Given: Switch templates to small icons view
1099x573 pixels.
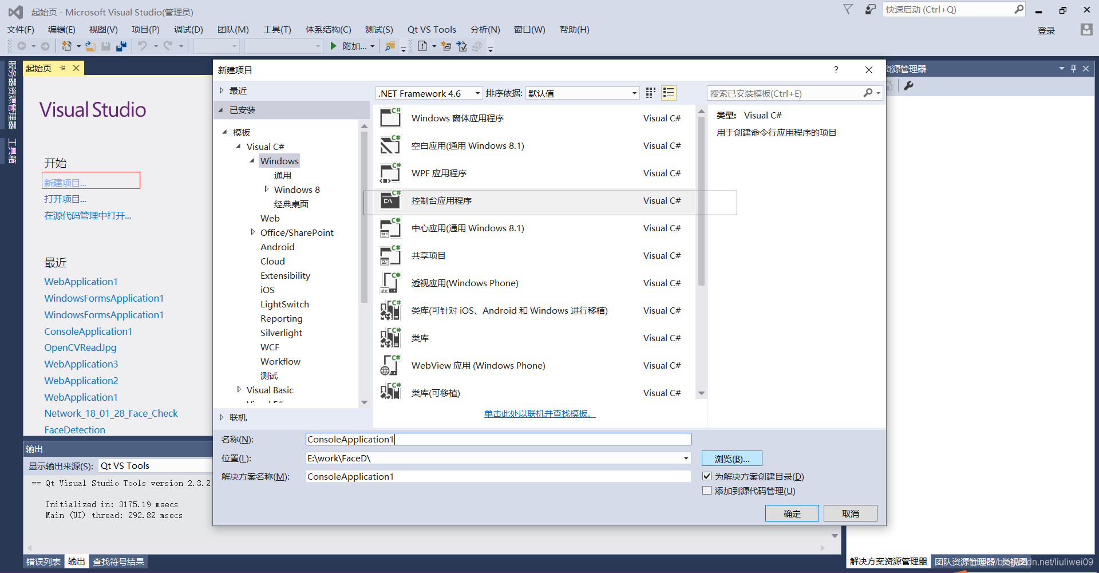Looking at the screenshot, I should click(650, 93).
